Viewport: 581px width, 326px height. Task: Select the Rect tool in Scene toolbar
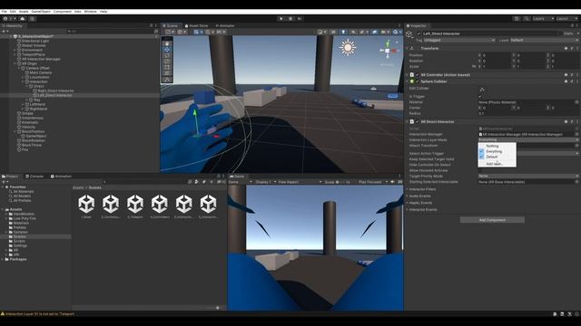[x=167, y=67]
